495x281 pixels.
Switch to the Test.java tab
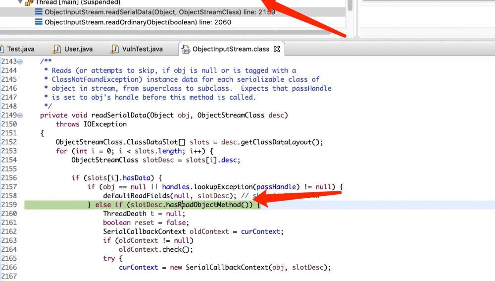tap(20, 49)
